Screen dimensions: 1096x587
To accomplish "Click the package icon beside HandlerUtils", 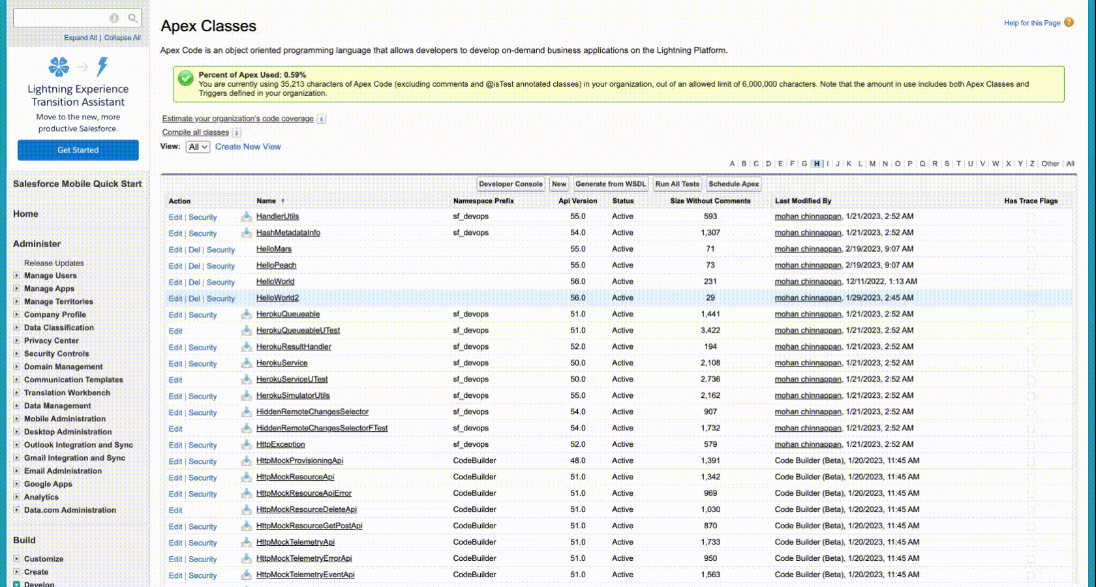I will (x=247, y=216).
